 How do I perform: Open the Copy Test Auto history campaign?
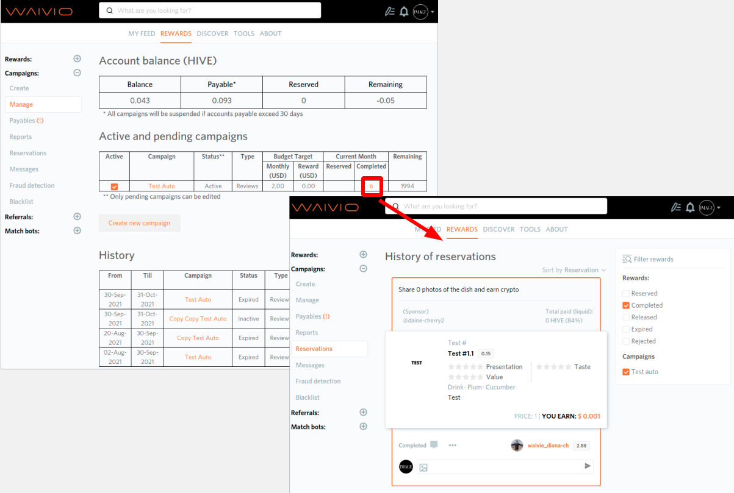[198, 338]
